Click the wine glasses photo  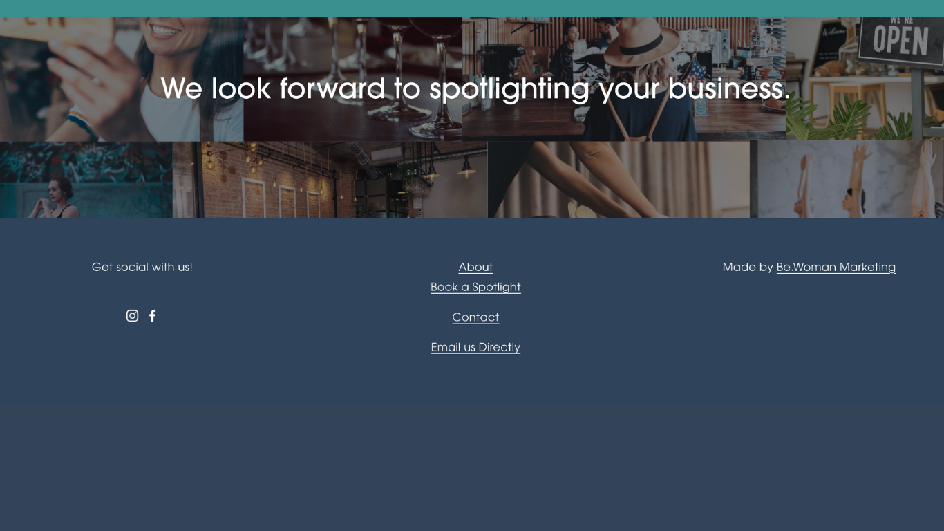click(x=352, y=79)
